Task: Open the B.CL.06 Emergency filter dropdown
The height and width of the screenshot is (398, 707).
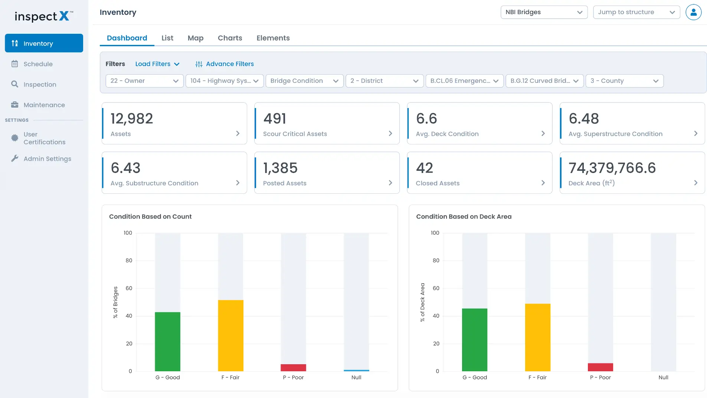Action: coord(465,81)
